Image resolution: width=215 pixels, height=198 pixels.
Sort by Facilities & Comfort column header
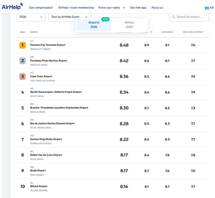coord(193,32)
